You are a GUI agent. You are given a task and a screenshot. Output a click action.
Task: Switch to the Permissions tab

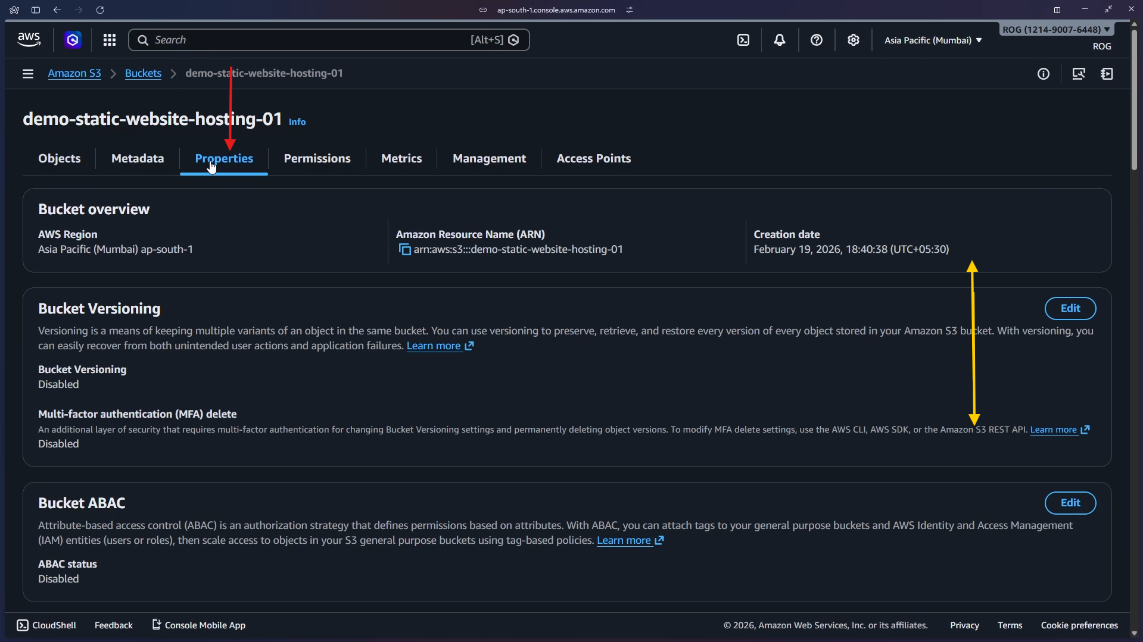[317, 158]
